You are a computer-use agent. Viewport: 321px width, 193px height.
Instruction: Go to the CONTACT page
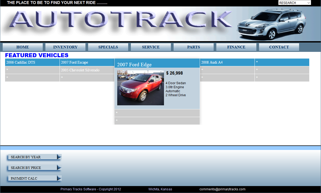pos(279,47)
